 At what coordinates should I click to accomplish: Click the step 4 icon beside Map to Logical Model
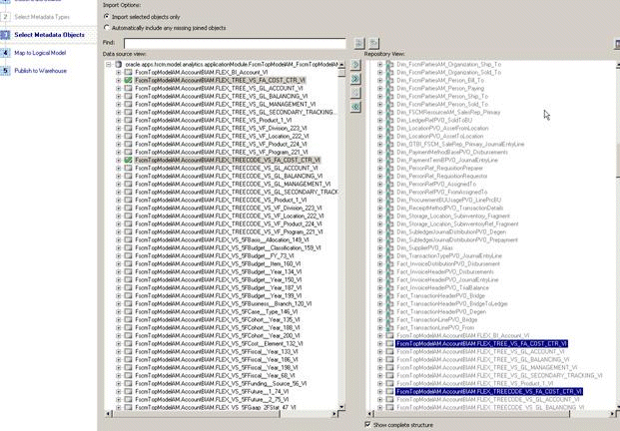[5, 53]
